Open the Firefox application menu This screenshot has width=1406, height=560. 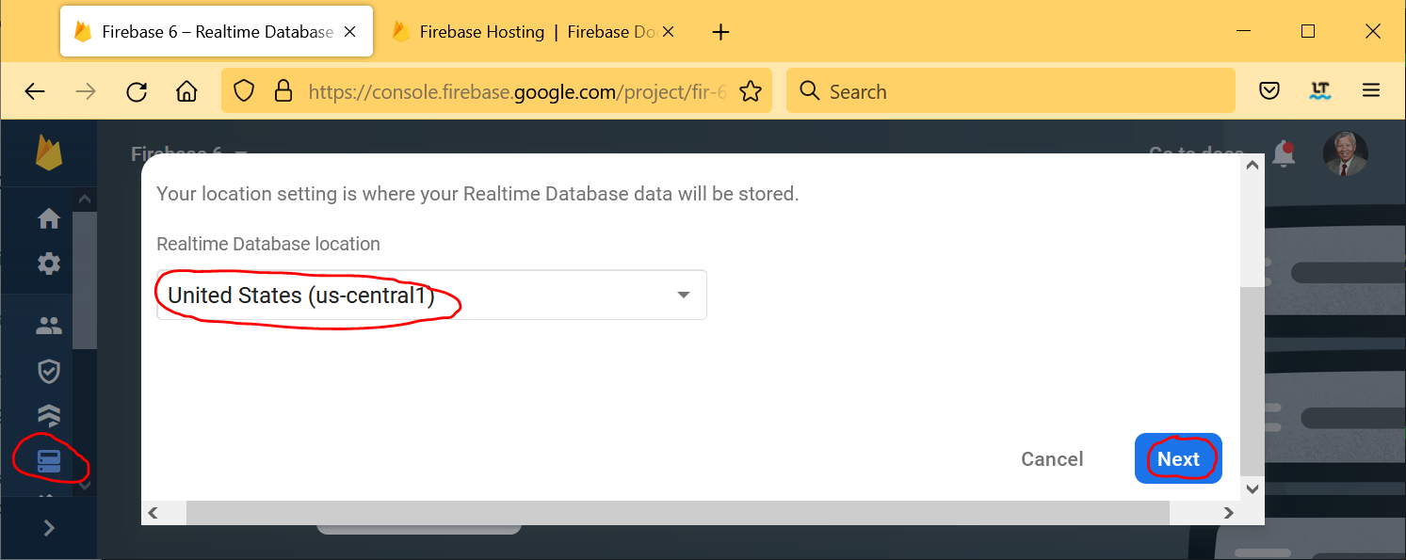1370,91
